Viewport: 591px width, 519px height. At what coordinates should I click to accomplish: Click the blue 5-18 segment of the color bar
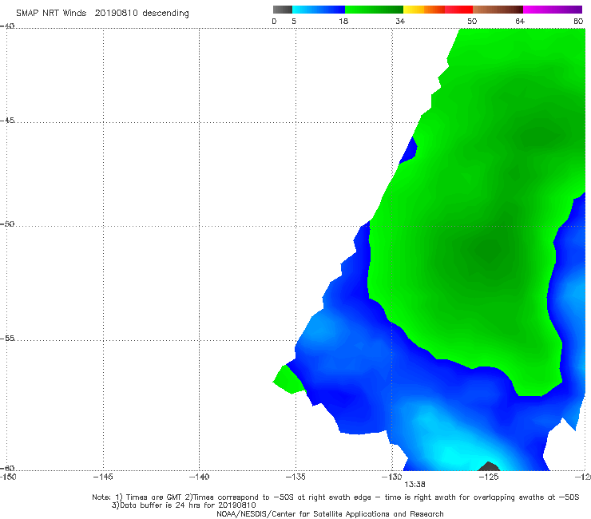point(319,10)
